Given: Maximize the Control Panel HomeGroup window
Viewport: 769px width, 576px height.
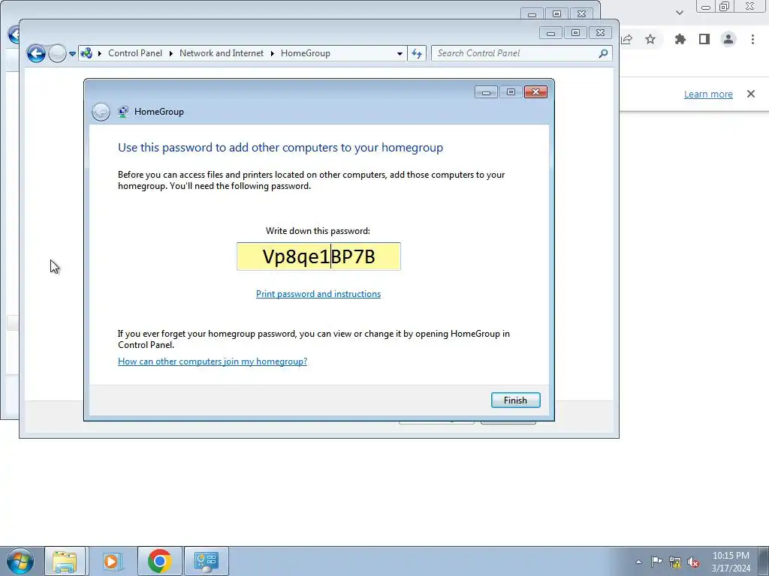Looking at the screenshot, I should 575,33.
